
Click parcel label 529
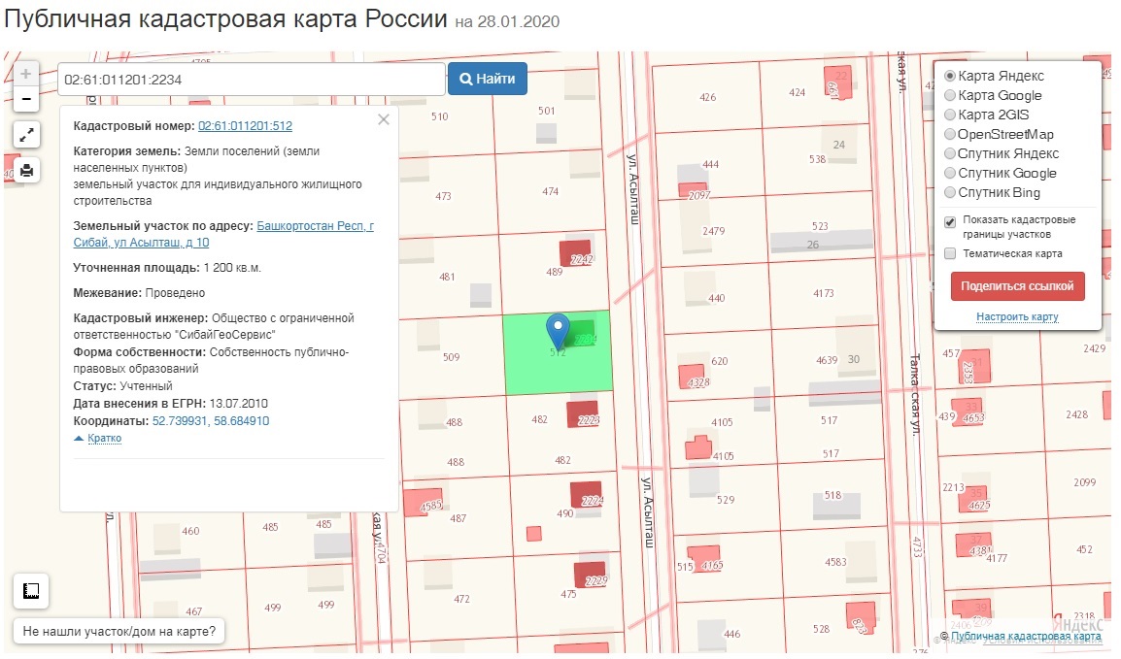[726, 500]
